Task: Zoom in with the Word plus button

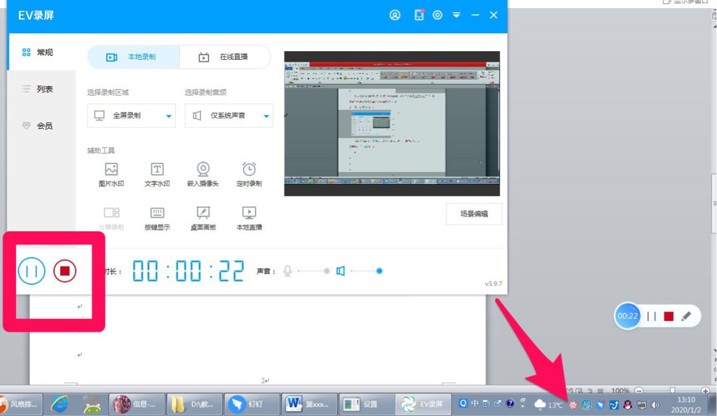Action: click(x=706, y=391)
